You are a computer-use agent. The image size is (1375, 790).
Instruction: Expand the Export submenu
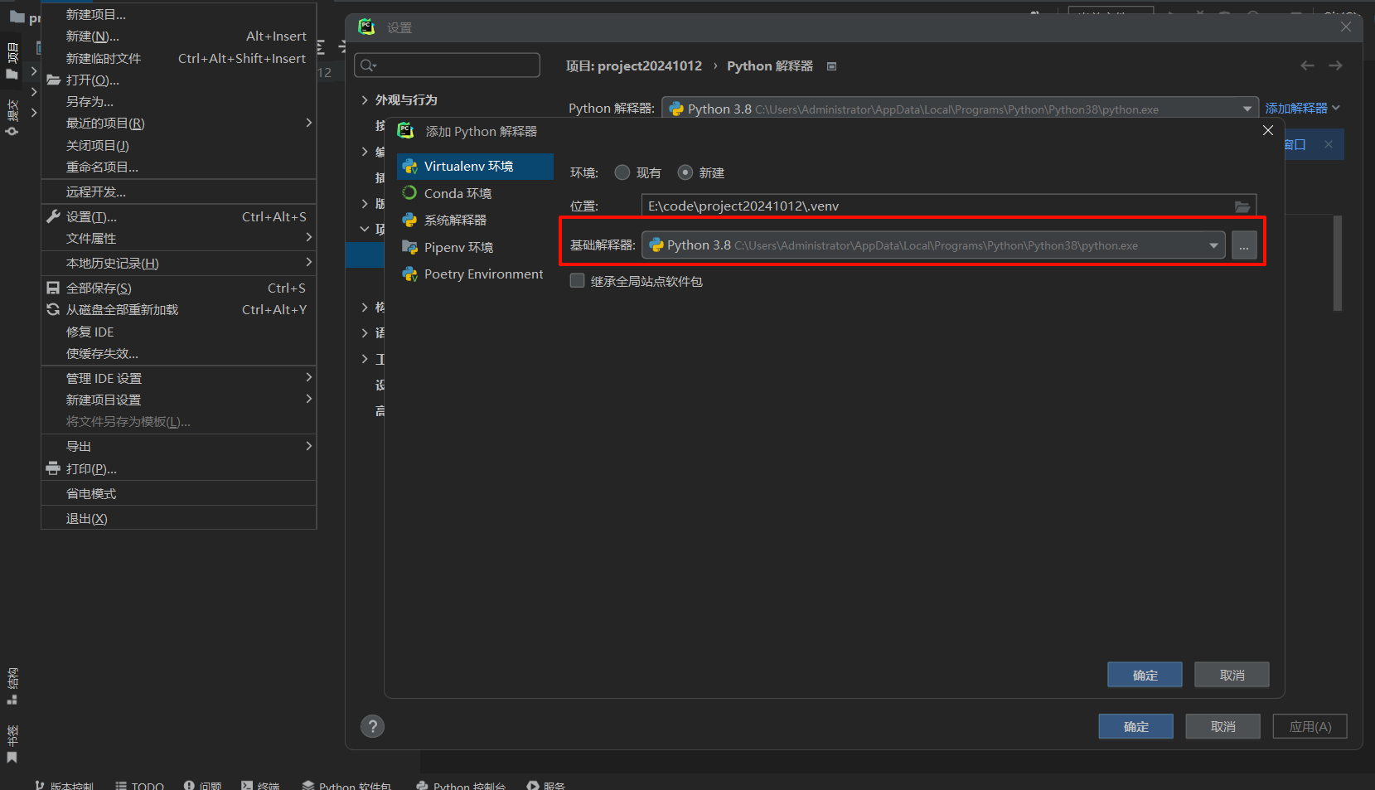(179, 446)
